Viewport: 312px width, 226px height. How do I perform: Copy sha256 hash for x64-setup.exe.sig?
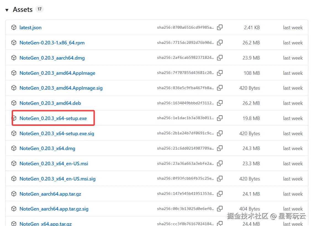[x=220, y=133]
